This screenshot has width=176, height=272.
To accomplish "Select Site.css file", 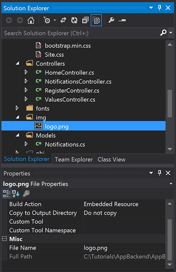I will click(x=54, y=55).
